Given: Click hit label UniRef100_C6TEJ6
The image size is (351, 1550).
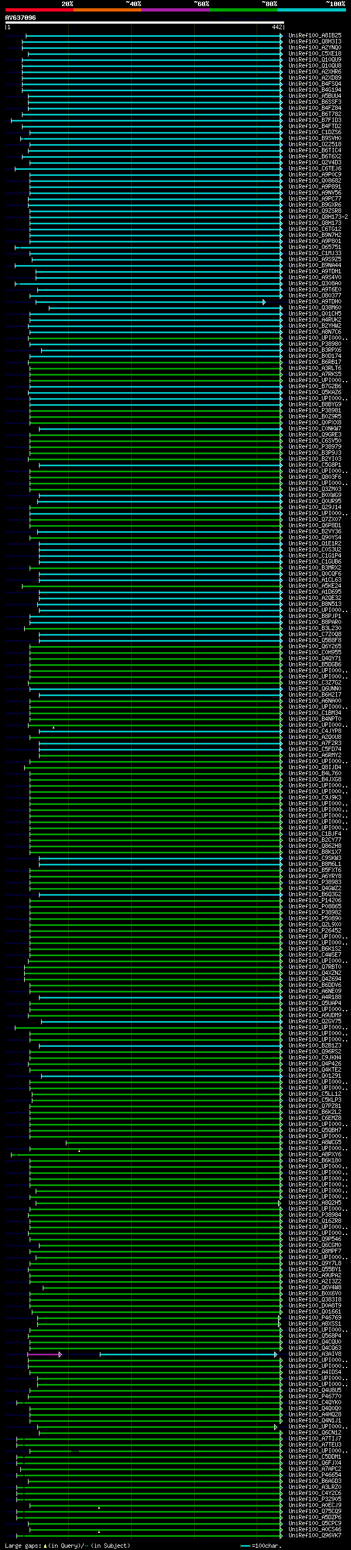Looking at the screenshot, I should tap(315, 168).
